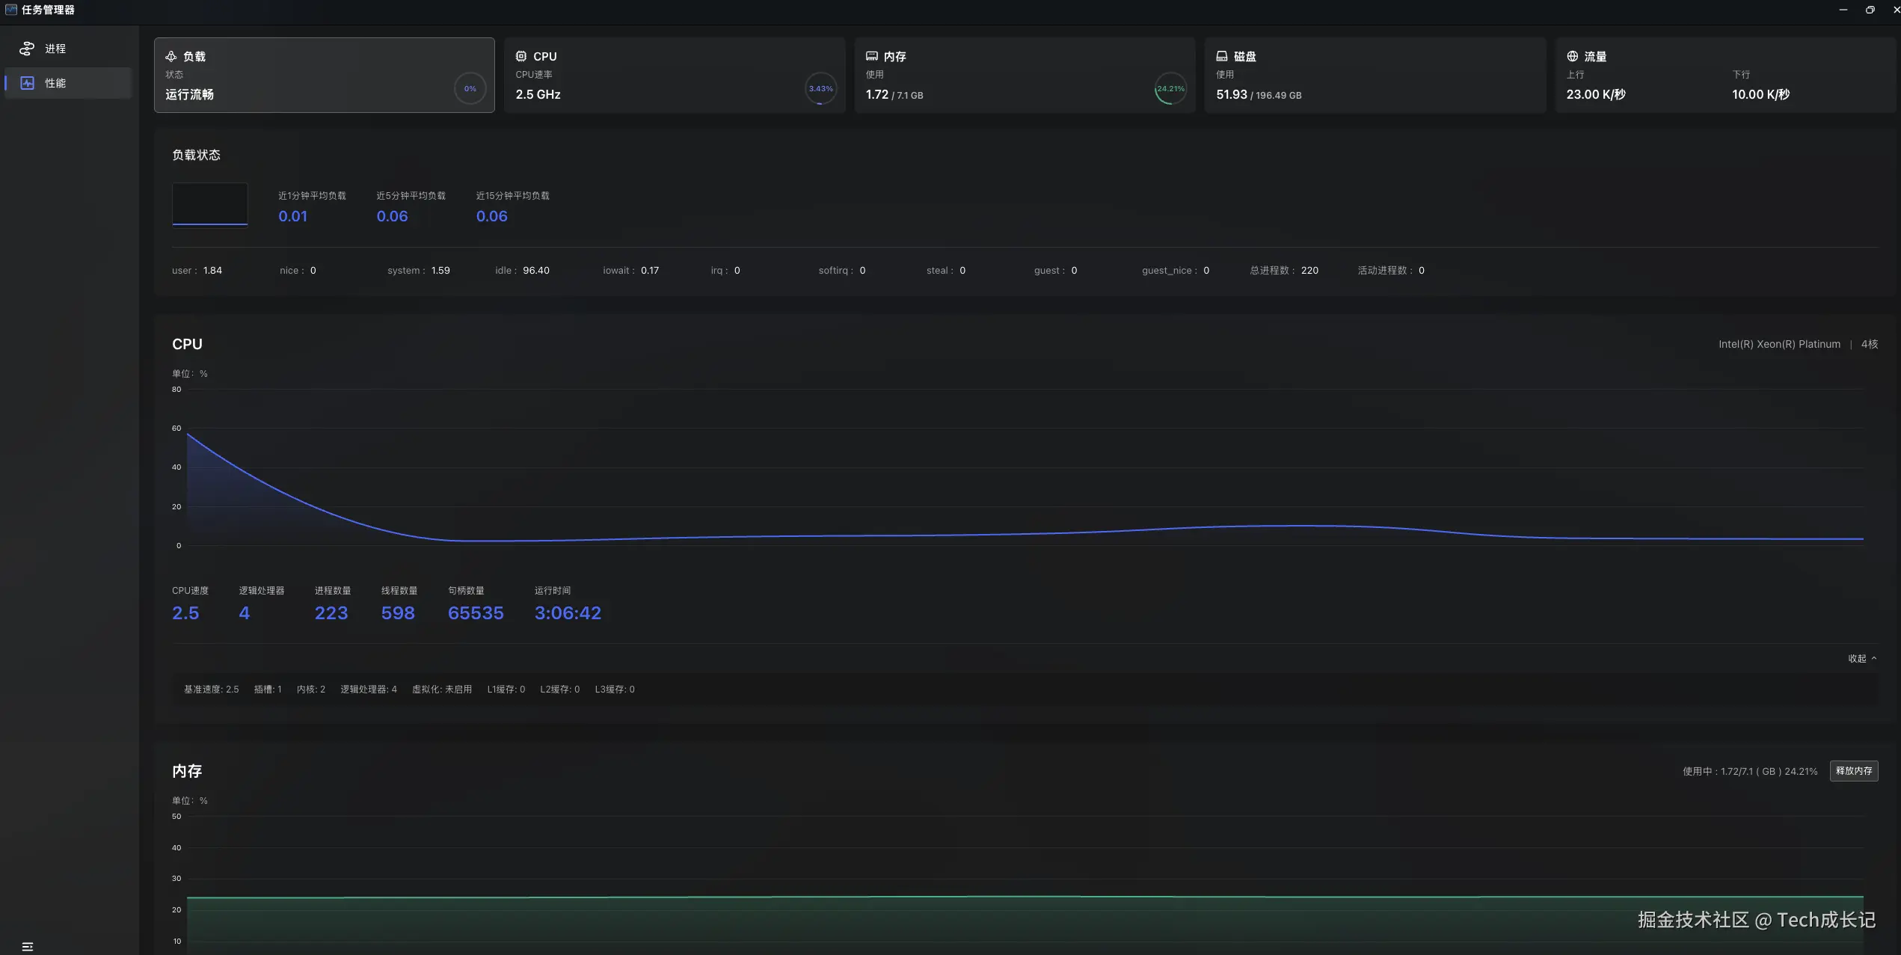
Task: Click the 内存 memory card icon
Action: [871, 57]
